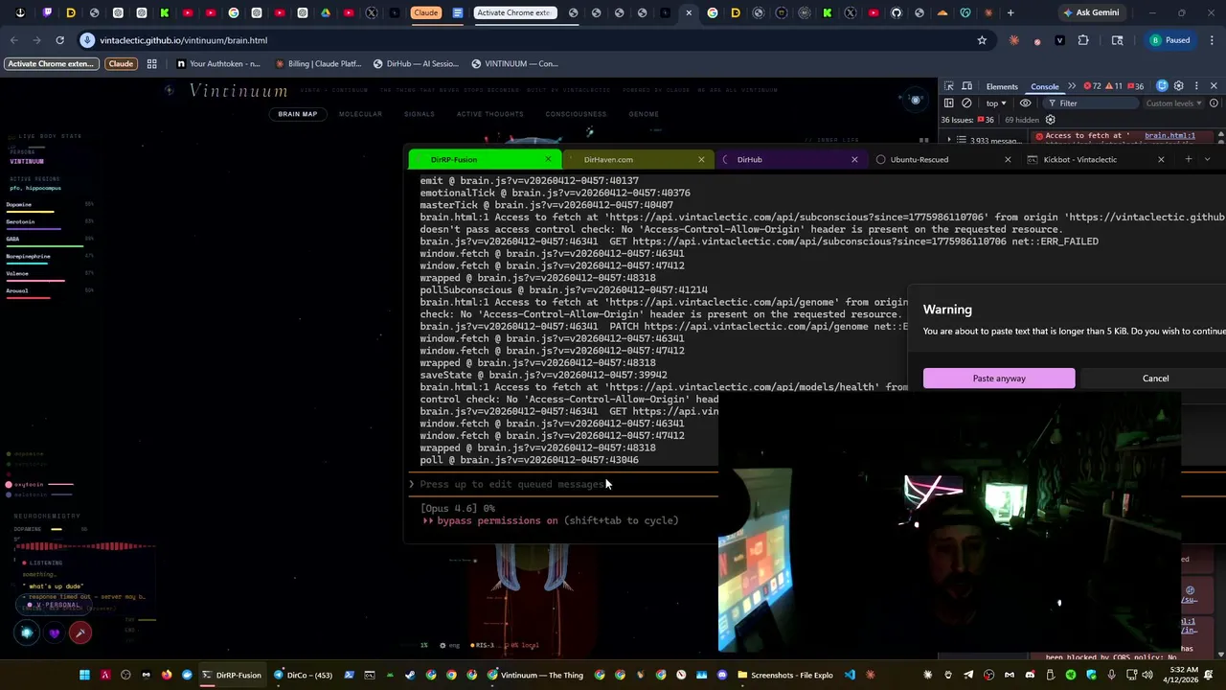Open Custom levels dropdown in console
The width and height of the screenshot is (1226, 690).
1173,103
